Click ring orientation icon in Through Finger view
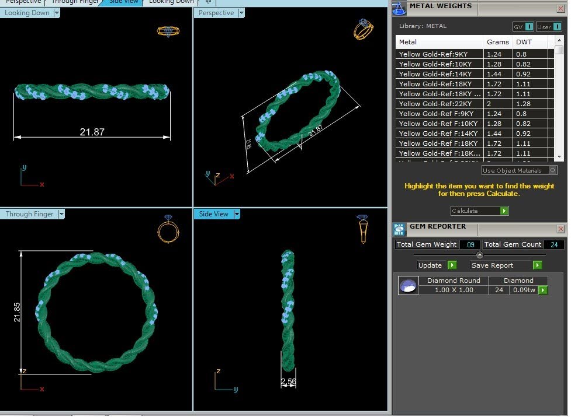The width and height of the screenshot is (571, 417). pyautogui.click(x=168, y=229)
